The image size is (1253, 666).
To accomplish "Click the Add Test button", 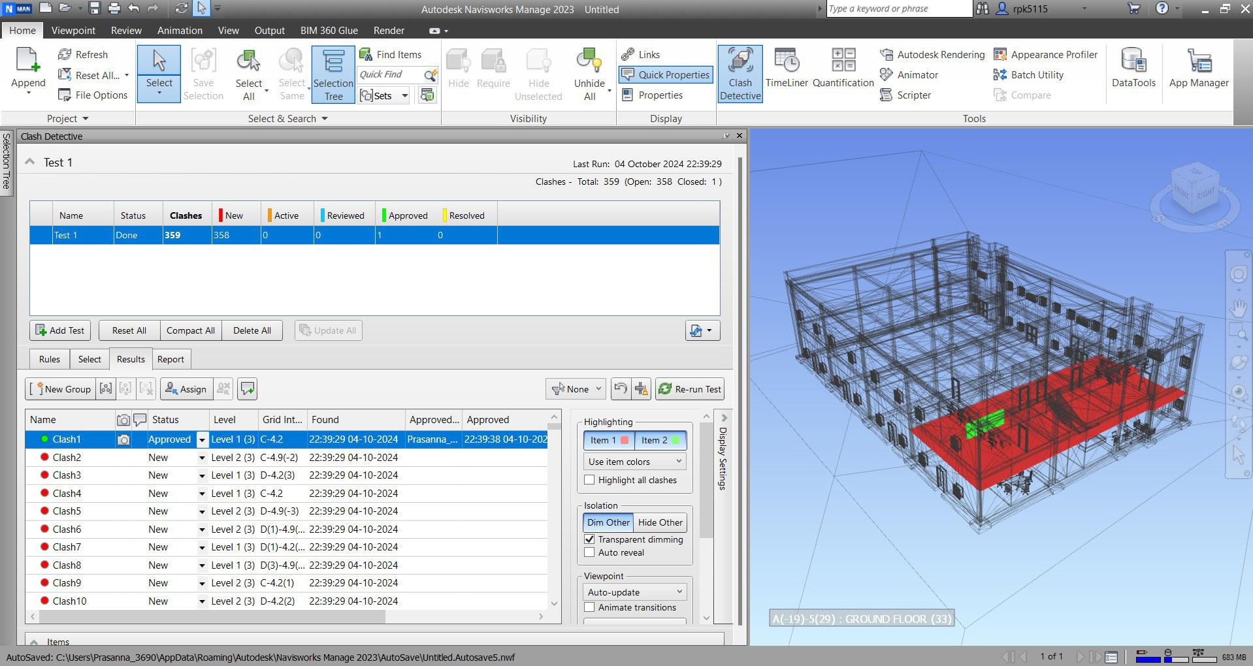I will click(59, 330).
